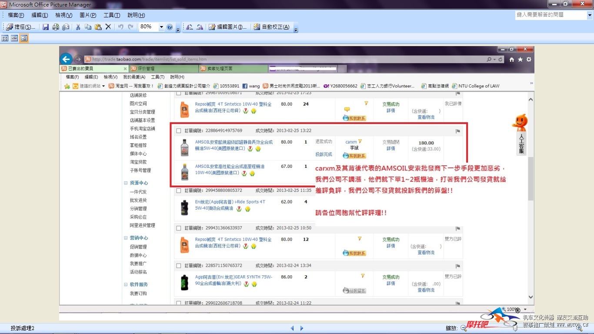Click the flag icon on order 228864914975769

pos(457,131)
